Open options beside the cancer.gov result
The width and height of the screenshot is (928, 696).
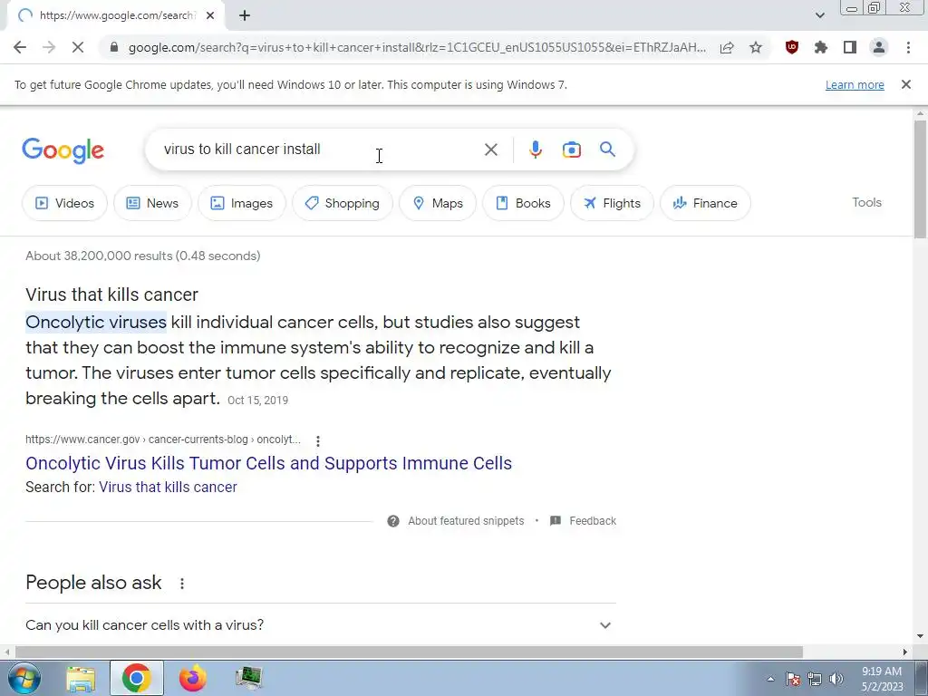point(318,441)
